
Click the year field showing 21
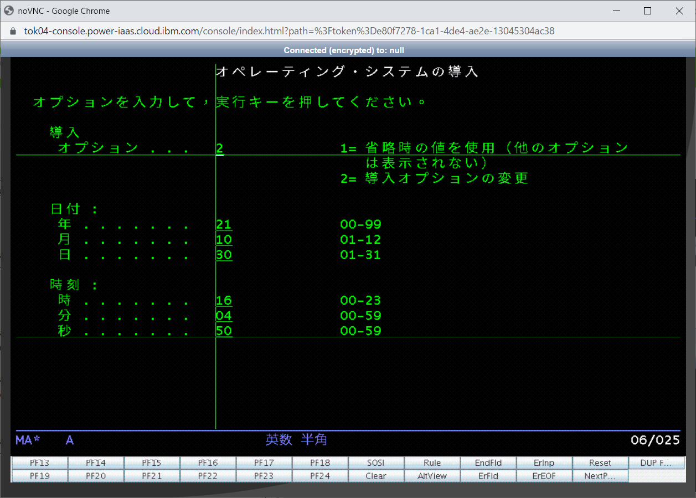point(224,224)
